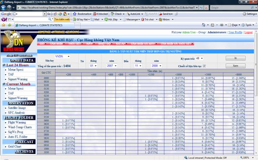This screenshot has height=160, width=258.
Task: Click the Satellite Image sidebar link
Action: click(17, 108)
